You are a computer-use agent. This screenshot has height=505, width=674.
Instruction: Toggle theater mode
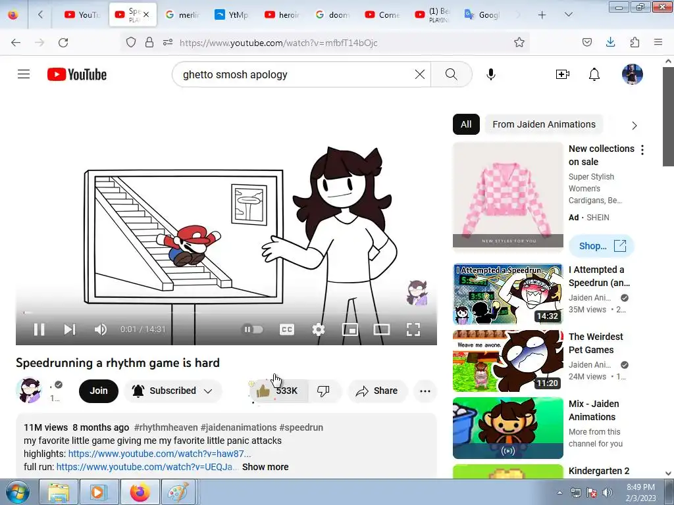382,329
